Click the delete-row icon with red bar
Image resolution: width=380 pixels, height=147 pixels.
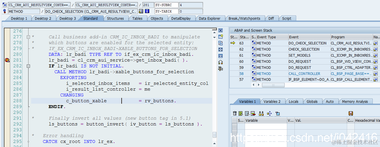pos(253,113)
